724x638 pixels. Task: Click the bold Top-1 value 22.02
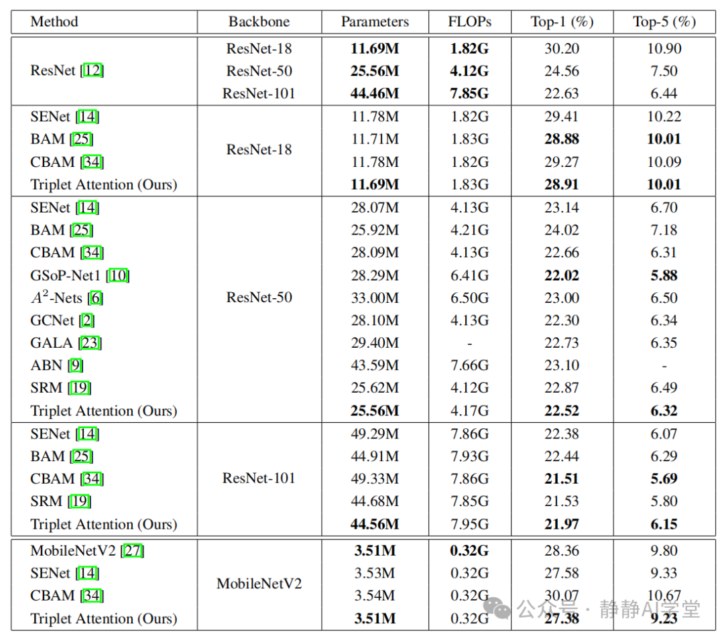coord(562,275)
